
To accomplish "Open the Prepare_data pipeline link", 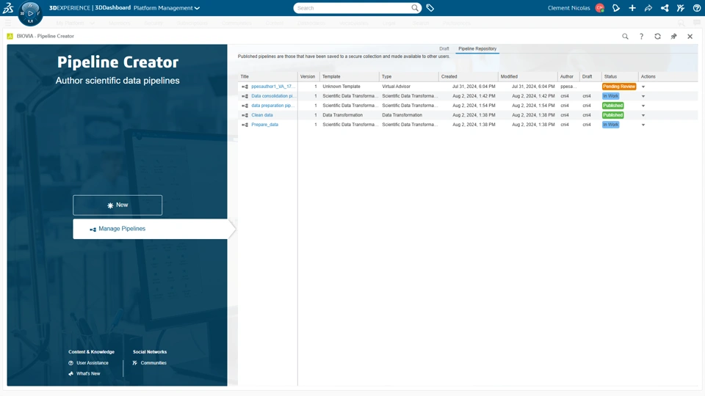I will (265, 125).
